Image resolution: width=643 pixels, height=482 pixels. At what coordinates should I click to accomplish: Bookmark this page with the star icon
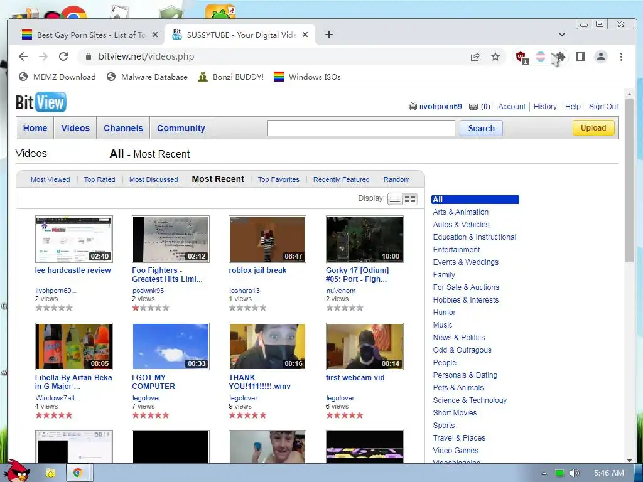click(495, 56)
